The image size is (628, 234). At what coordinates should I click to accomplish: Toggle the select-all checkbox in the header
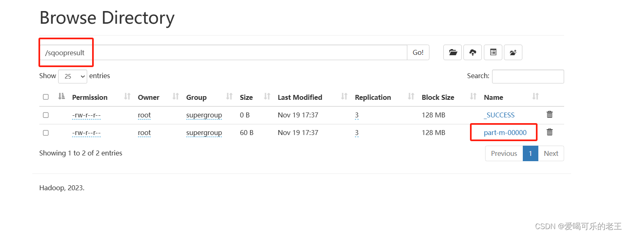[46, 97]
